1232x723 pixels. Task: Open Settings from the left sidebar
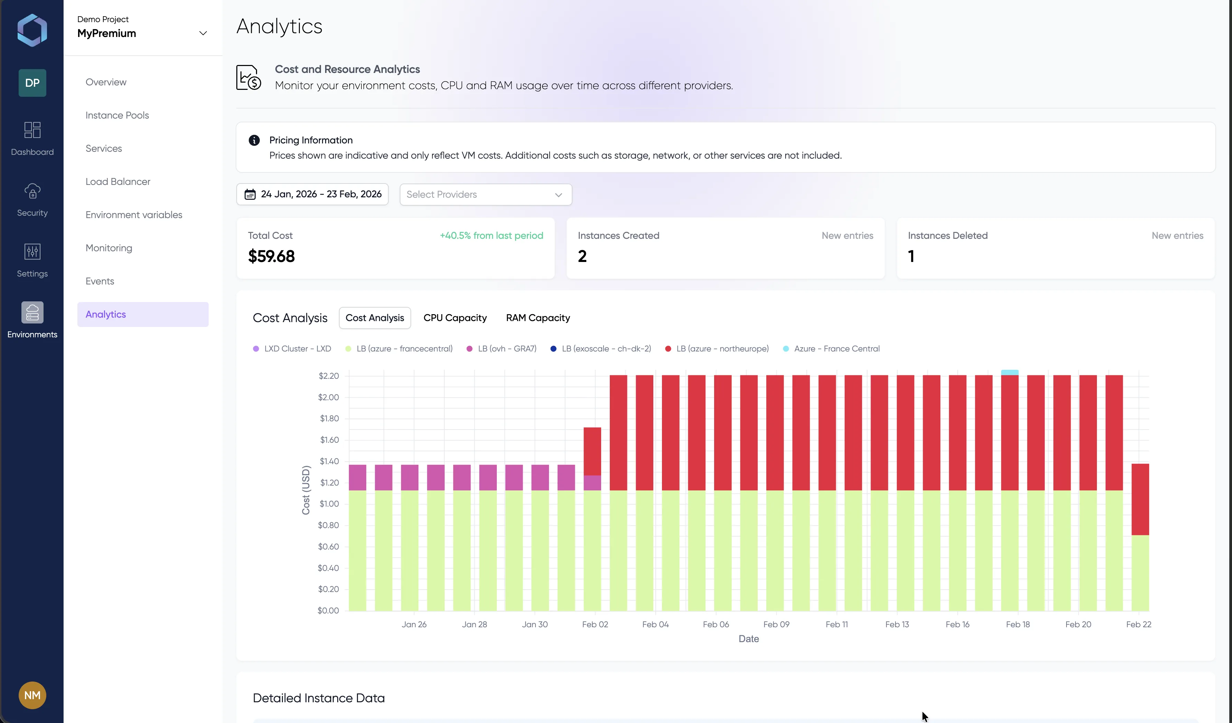(32, 260)
